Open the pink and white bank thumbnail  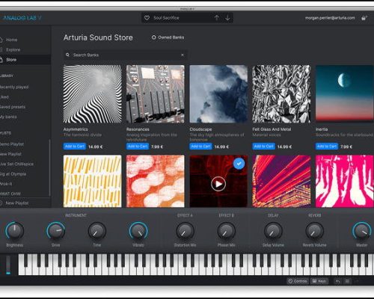(x=345, y=181)
